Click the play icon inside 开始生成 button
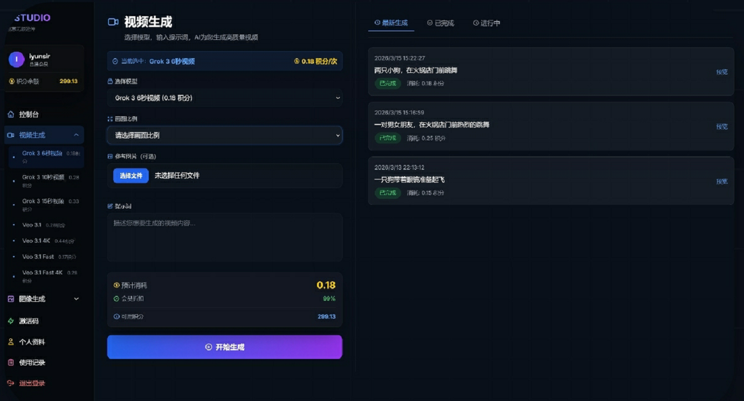Image resolution: width=744 pixels, height=401 pixels. [209, 347]
